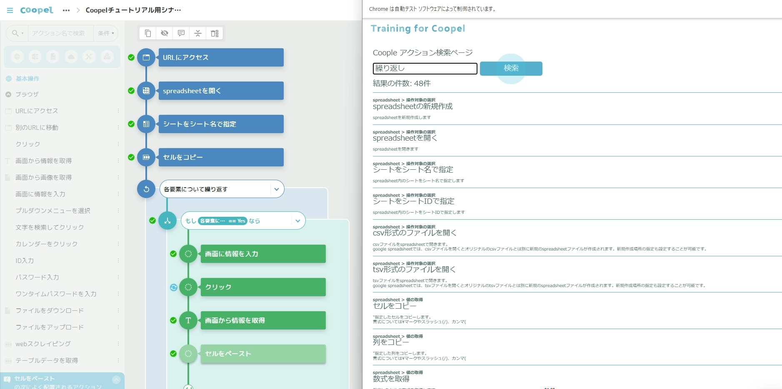The image size is (782, 389).
Task: Click the sheet icon of シートをシート名で指定 step
Action: [x=146, y=124]
